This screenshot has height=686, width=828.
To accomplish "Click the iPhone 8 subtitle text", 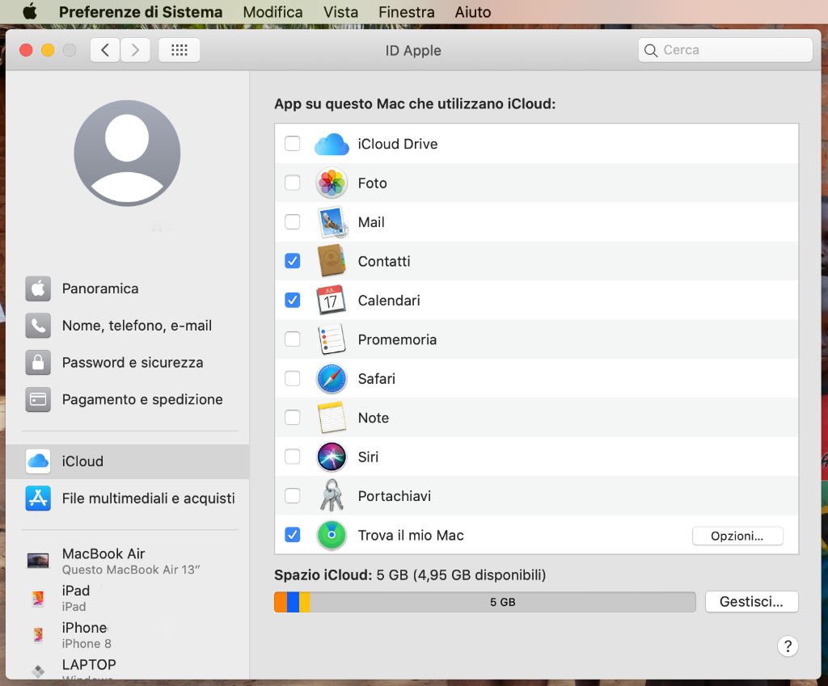I will [87, 644].
